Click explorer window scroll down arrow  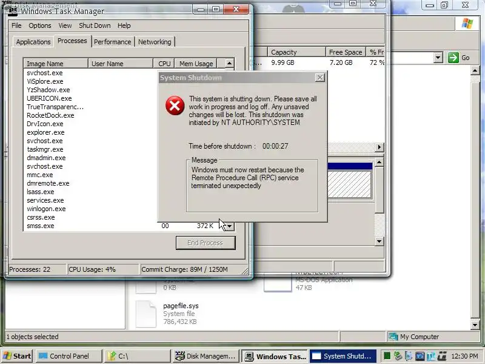tap(475, 325)
